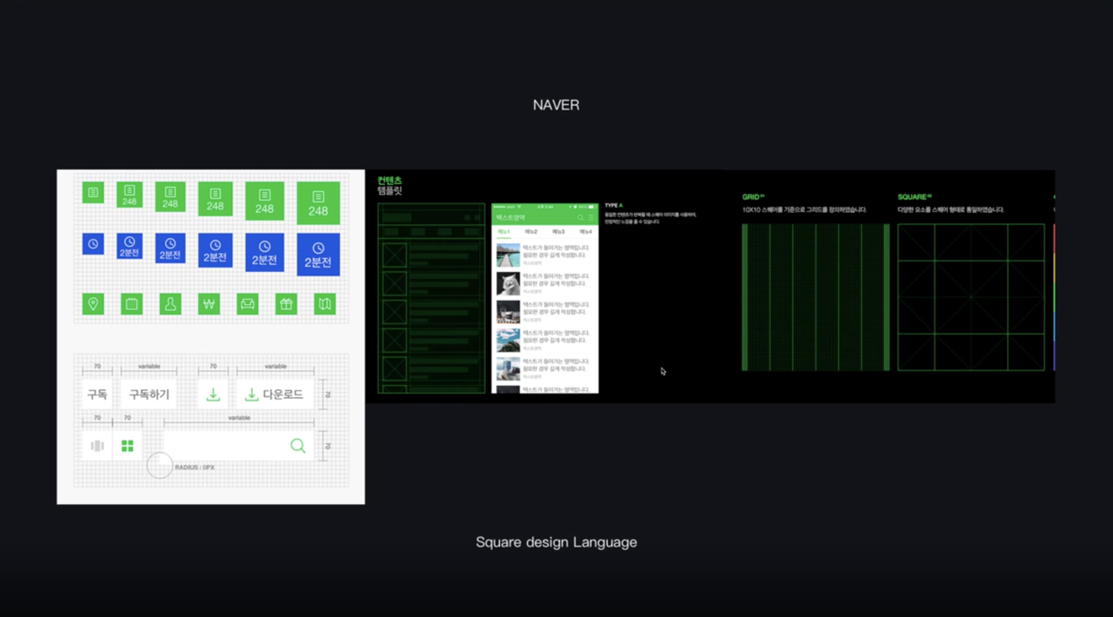
Task: Click the 다운로드 button
Action: coord(275,395)
